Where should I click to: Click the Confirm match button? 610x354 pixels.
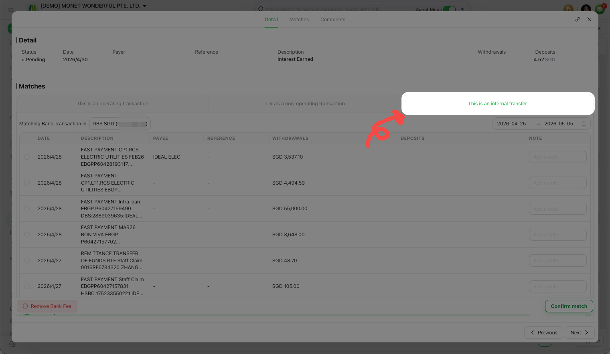[569, 306]
